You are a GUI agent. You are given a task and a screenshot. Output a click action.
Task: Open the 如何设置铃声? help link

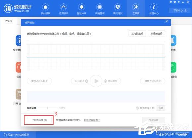coord(92,120)
